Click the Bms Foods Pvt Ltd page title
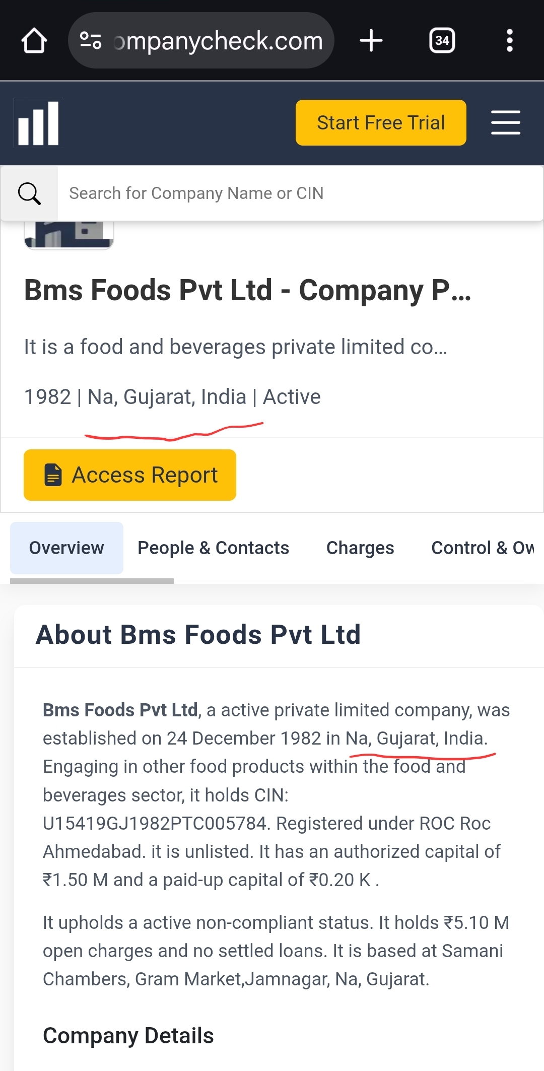This screenshot has height=1071, width=544. pyautogui.click(x=247, y=291)
